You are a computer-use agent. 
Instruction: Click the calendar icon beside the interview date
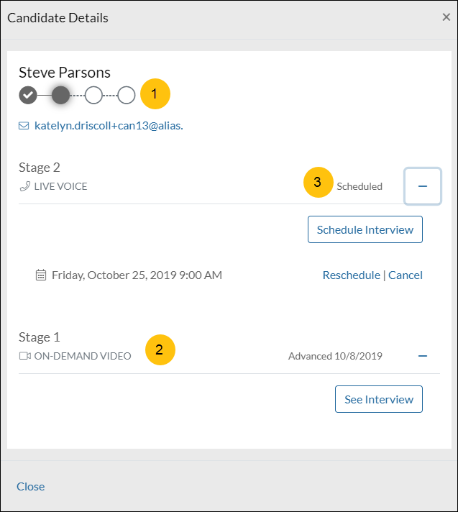(41, 275)
